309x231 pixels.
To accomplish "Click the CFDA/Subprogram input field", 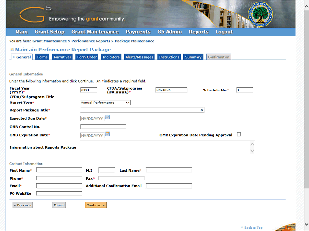I will click(171, 90).
